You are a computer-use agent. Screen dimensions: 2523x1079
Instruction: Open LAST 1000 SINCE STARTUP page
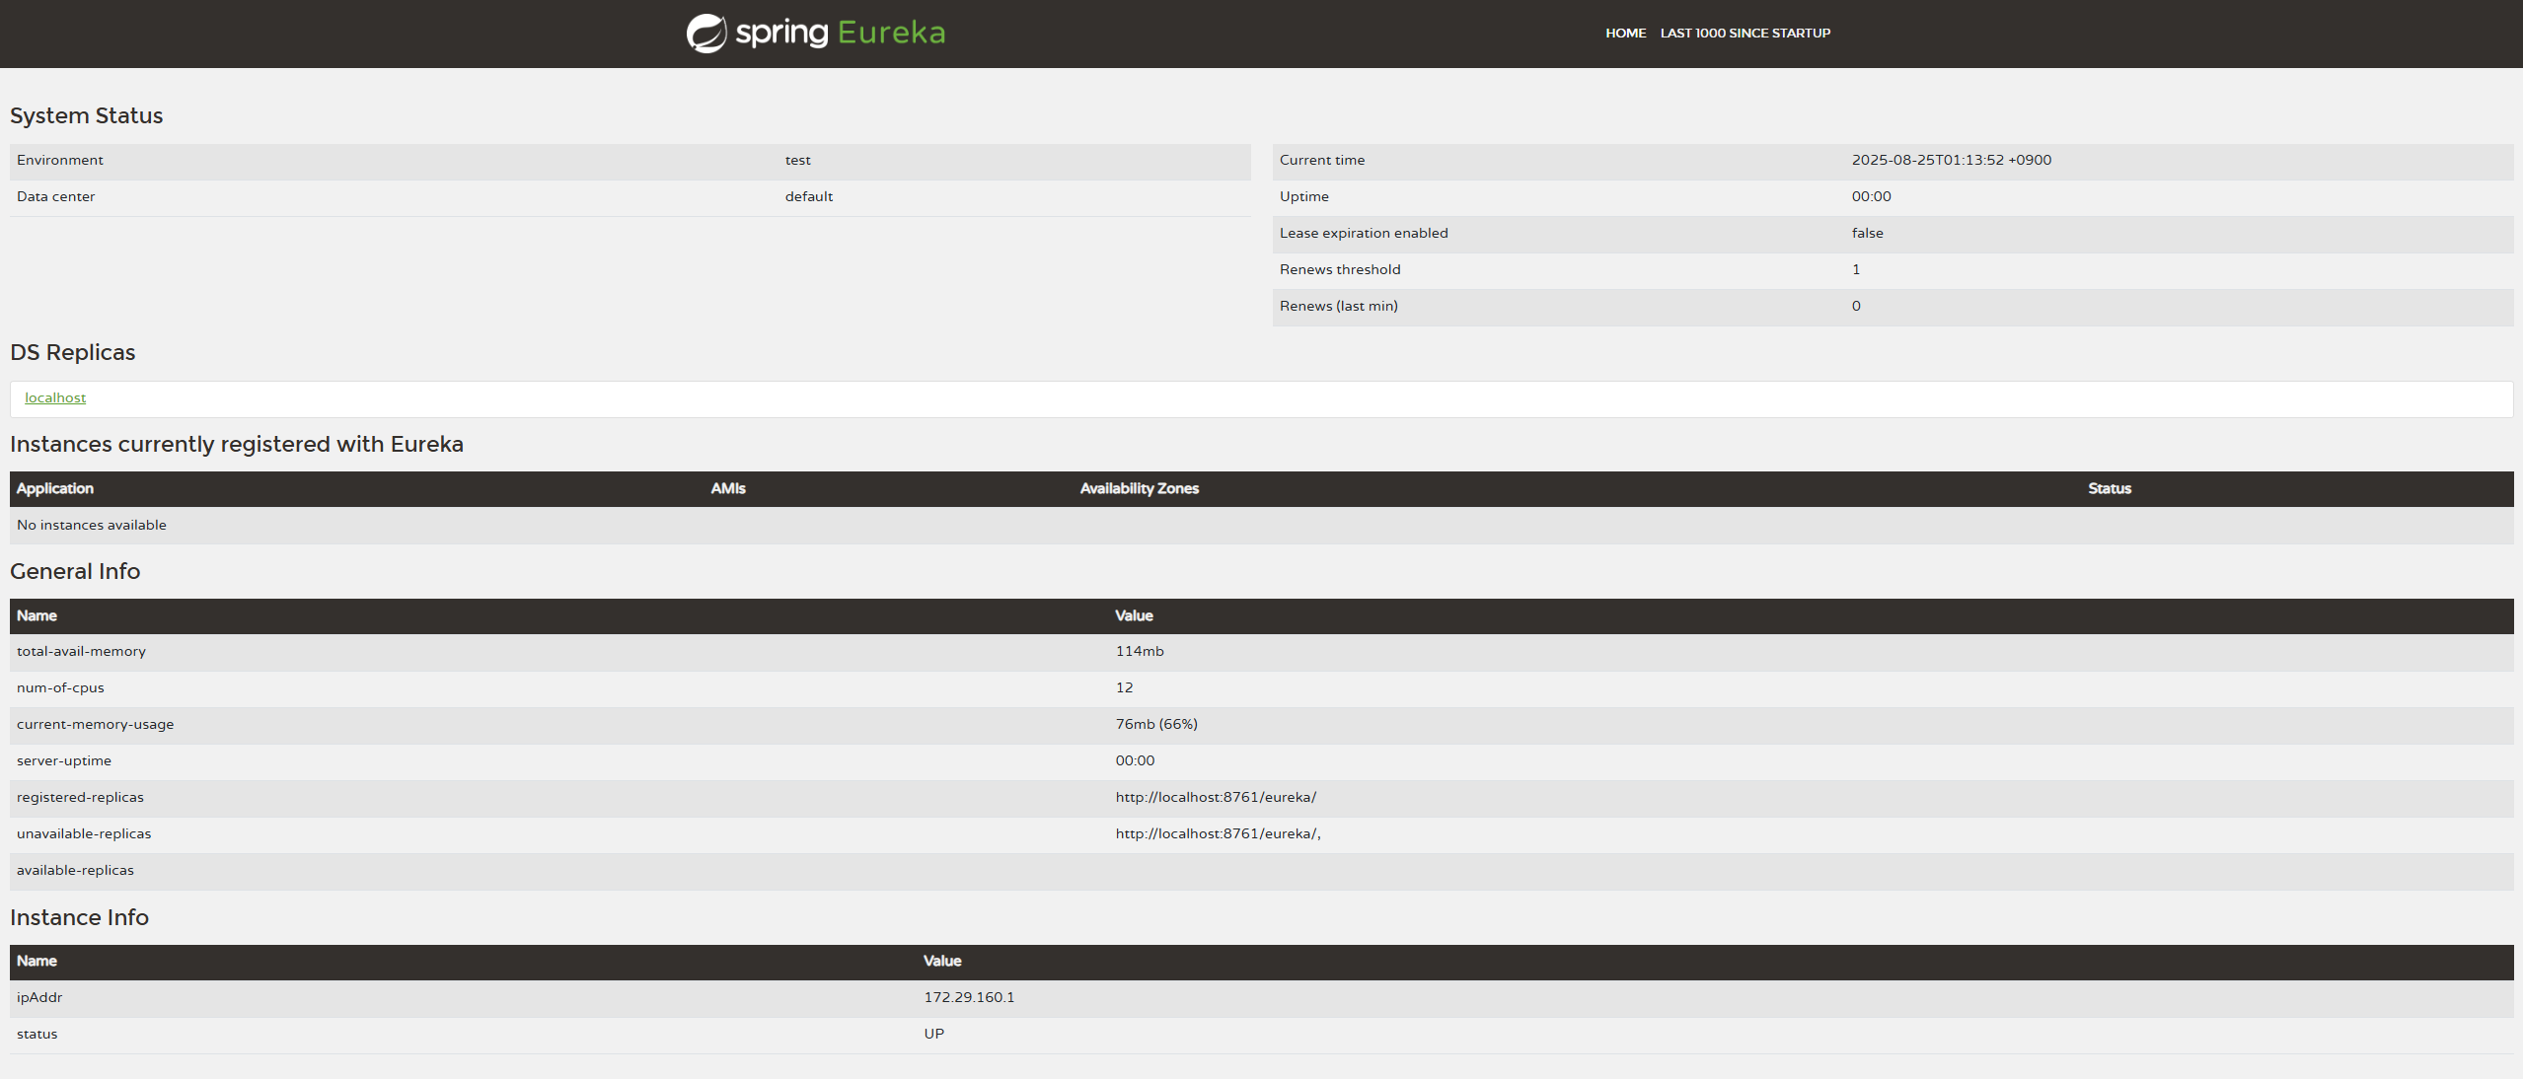coord(1744,34)
